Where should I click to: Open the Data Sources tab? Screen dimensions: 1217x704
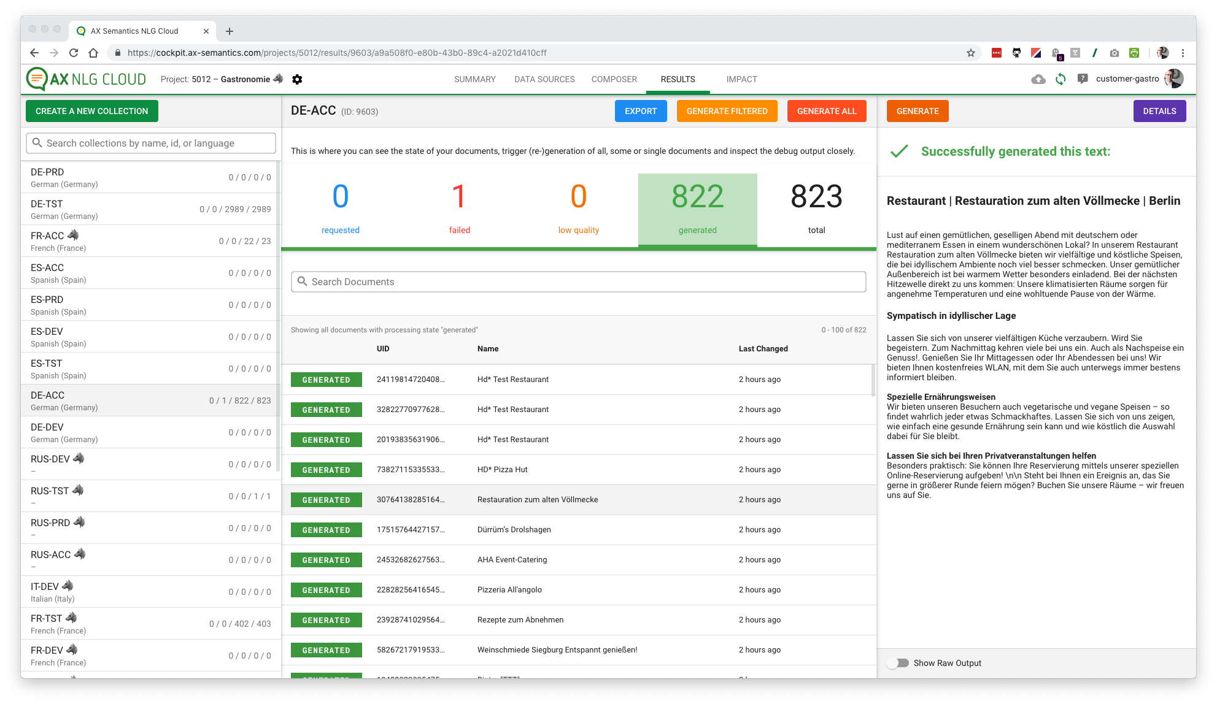pyautogui.click(x=544, y=79)
